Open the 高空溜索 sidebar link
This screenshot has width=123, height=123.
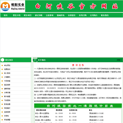pyautogui.click(x=7, y=85)
